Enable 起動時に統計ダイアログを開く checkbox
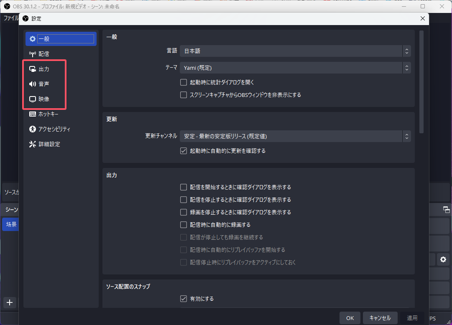The image size is (452, 325). (x=183, y=82)
